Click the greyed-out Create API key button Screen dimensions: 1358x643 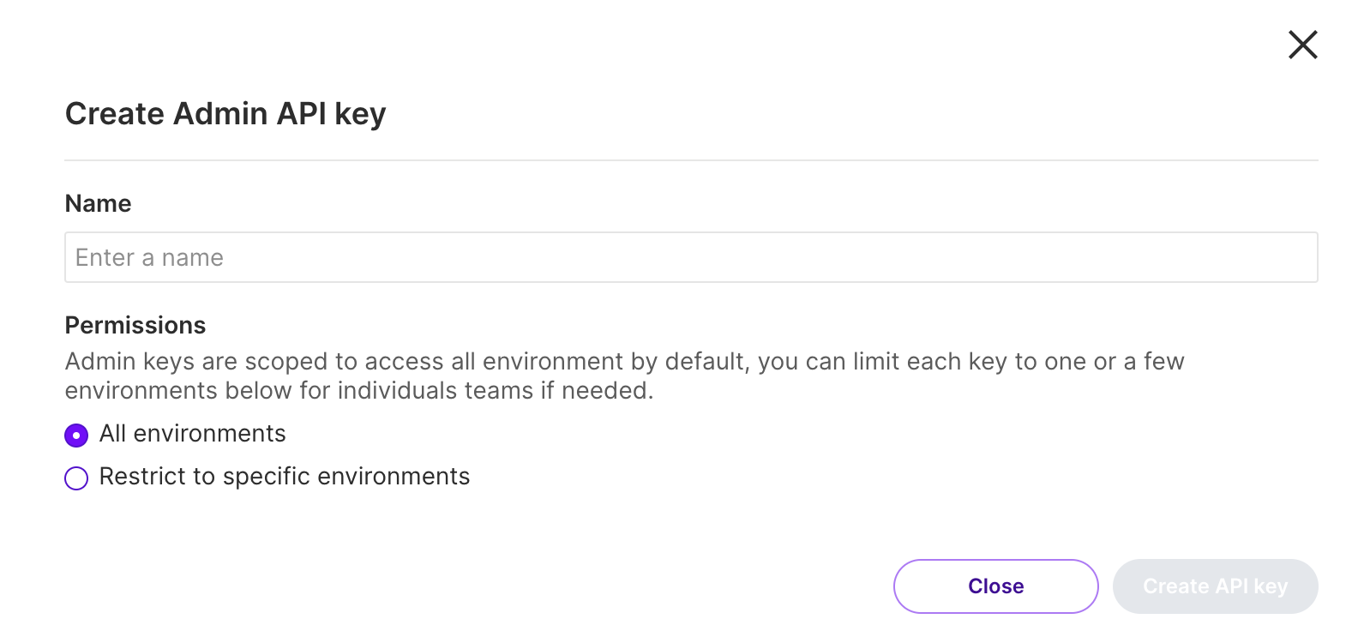(x=1215, y=586)
